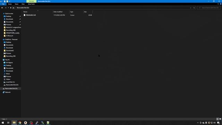222x125 pixels.
Task: Switch to the View ribbon tab
Action: 23,4
